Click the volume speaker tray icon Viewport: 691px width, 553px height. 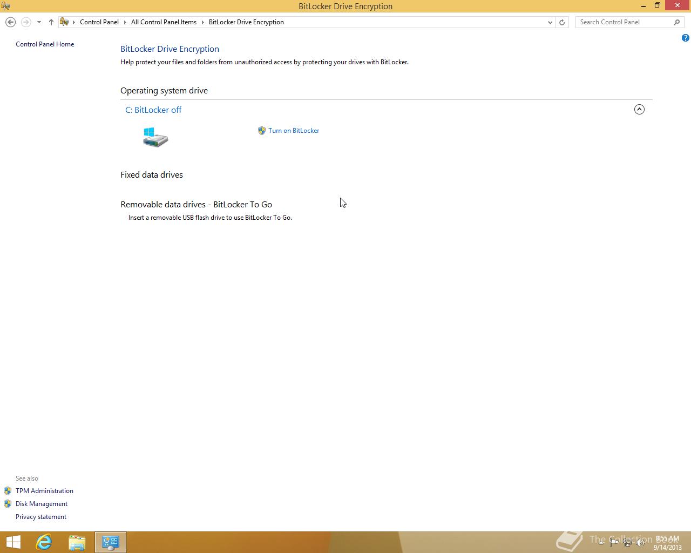640,543
